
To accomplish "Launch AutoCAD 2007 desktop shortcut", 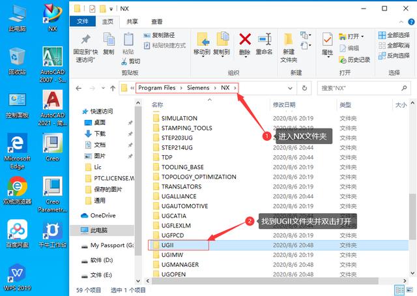I will click(x=52, y=65).
